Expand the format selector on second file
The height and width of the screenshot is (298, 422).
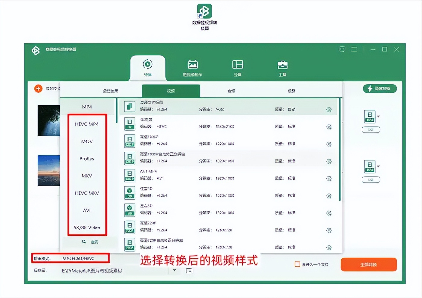point(378,167)
